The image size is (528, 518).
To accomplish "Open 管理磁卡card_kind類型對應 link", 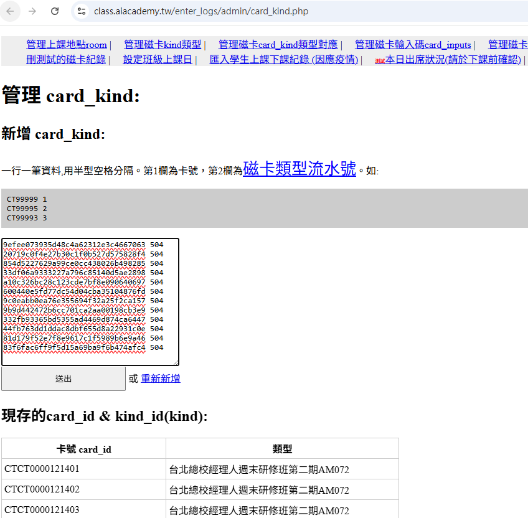I will [278, 45].
